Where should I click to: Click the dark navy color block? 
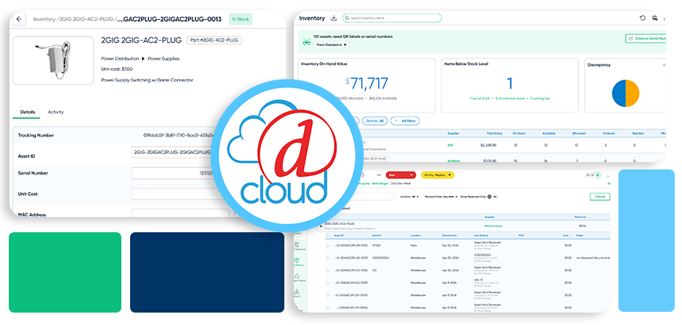tap(207, 272)
